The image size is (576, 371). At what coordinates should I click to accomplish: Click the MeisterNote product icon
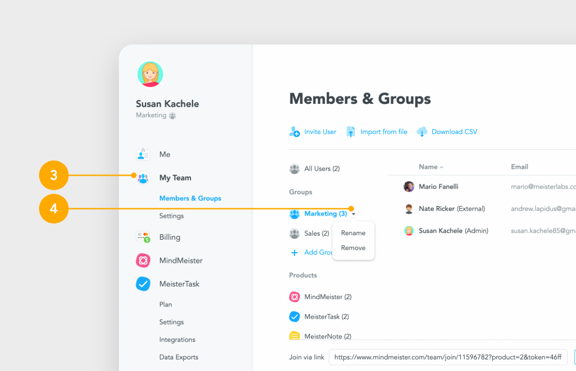pos(295,336)
